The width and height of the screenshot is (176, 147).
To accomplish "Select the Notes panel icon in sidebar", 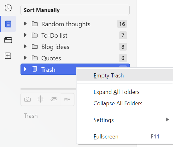I will [8, 24].
